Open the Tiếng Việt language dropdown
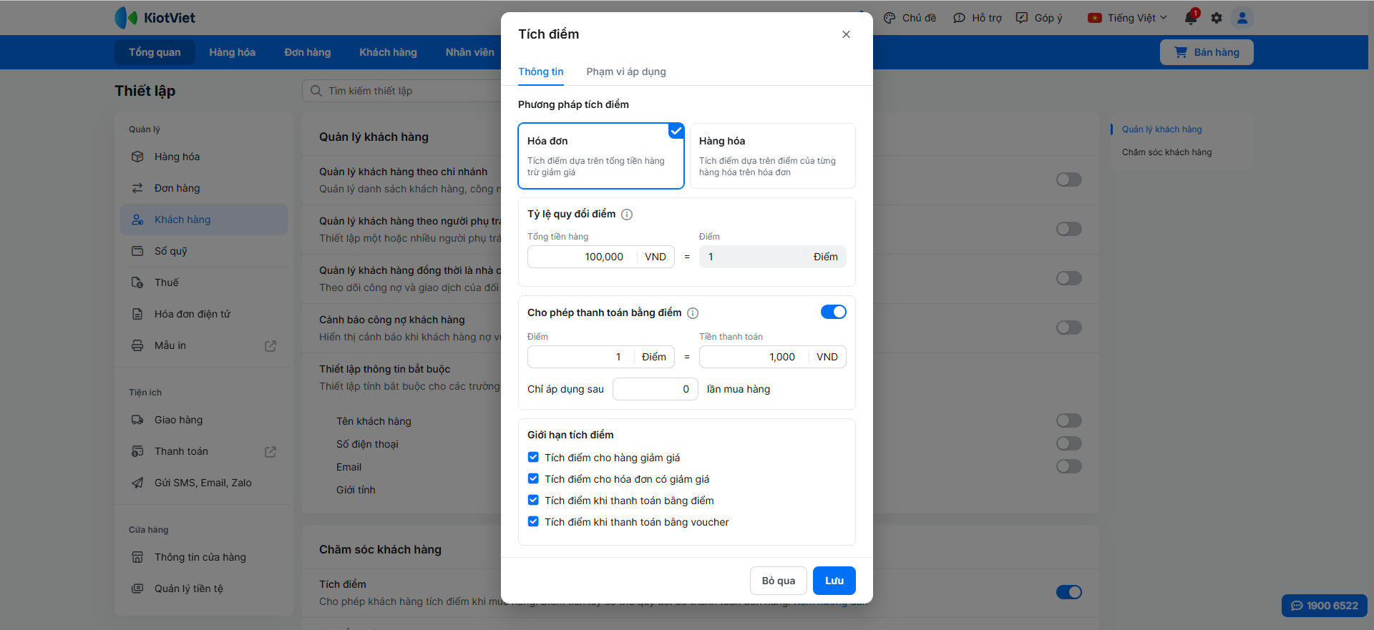 coord(1127,18)
